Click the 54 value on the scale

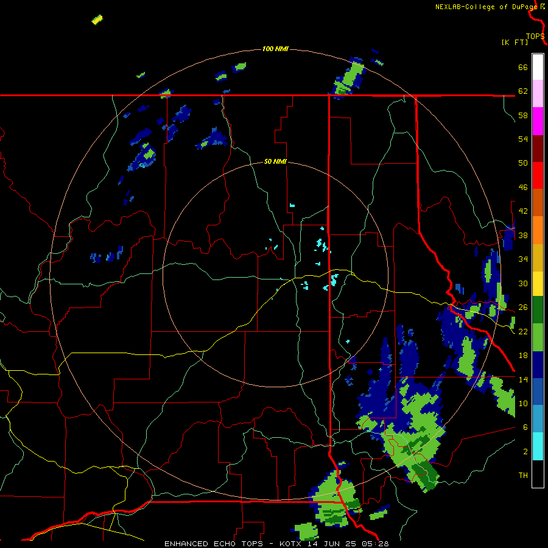coord(523,139)
